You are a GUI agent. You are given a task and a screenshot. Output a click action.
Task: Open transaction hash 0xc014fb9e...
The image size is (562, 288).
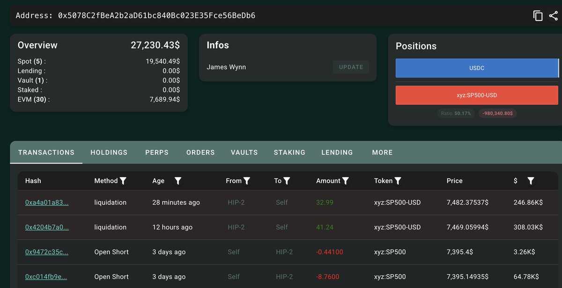click(46, 277)
